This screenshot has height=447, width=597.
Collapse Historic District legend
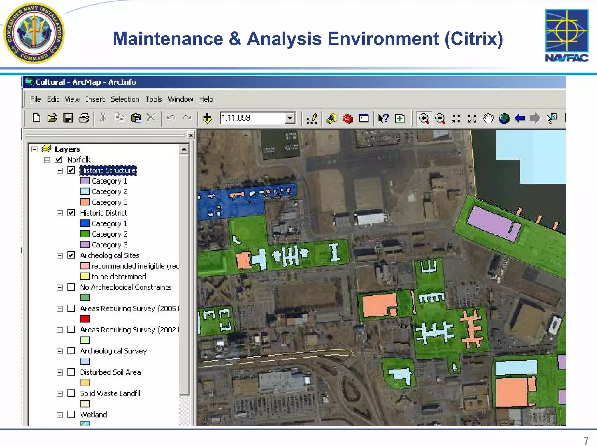tap(59, 213)
